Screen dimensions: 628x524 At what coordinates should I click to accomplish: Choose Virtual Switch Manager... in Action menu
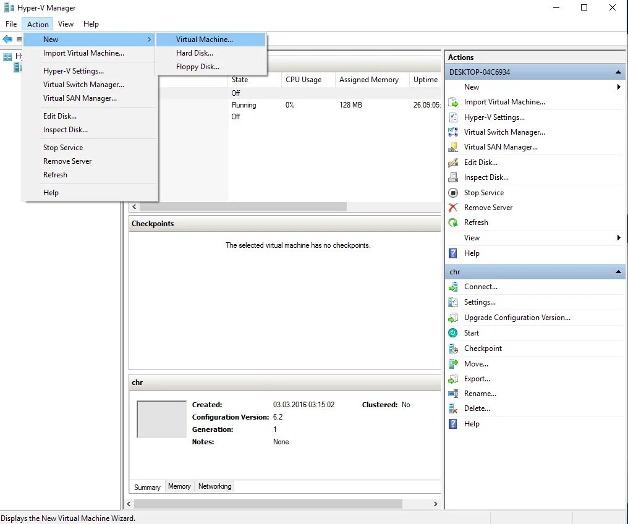(90, 85)
